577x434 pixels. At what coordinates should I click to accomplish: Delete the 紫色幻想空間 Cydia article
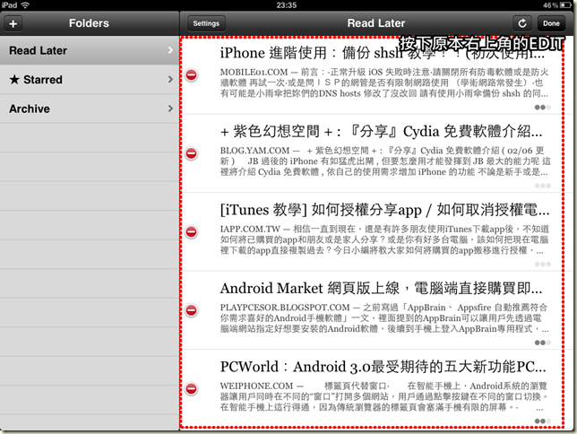(192, 153)
